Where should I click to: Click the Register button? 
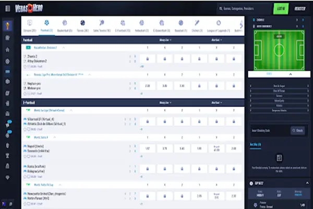(x=300, y=8)
